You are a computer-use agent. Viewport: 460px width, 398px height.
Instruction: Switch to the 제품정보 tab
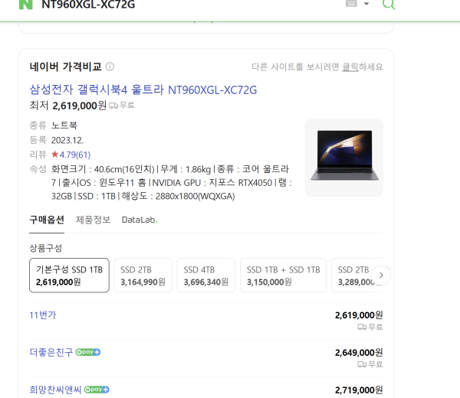pyautogui.click(x=93, y=220)
